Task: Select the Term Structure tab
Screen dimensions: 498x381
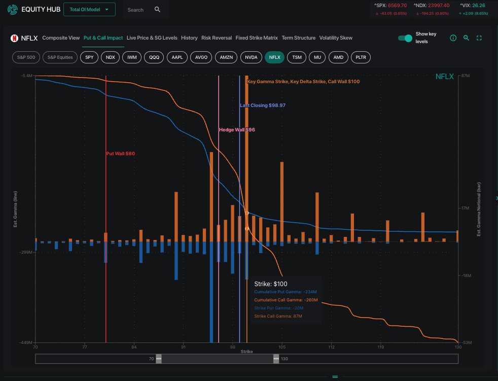Action: tap(298, 38)
